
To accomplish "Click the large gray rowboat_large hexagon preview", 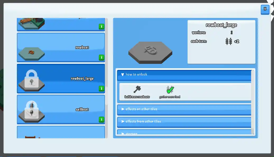I will pos(150,52).
